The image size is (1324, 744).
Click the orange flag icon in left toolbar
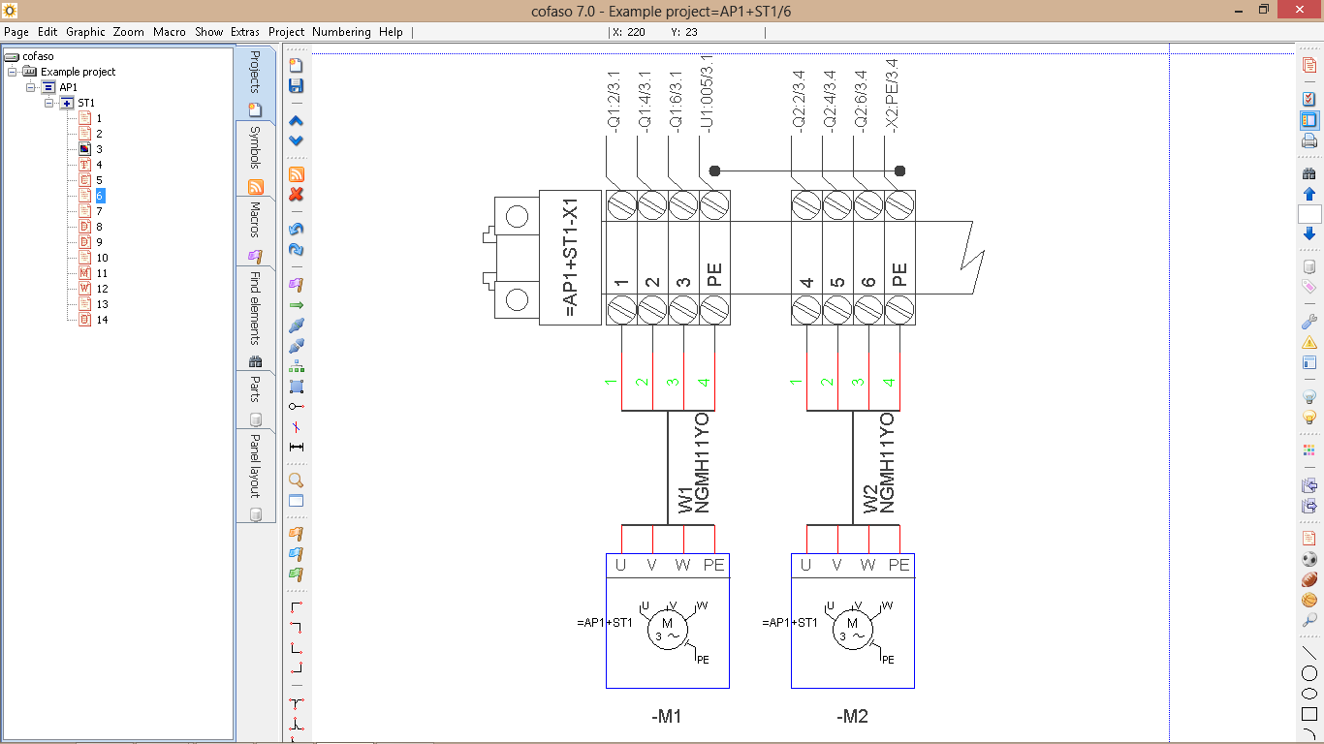coord(297,533)
